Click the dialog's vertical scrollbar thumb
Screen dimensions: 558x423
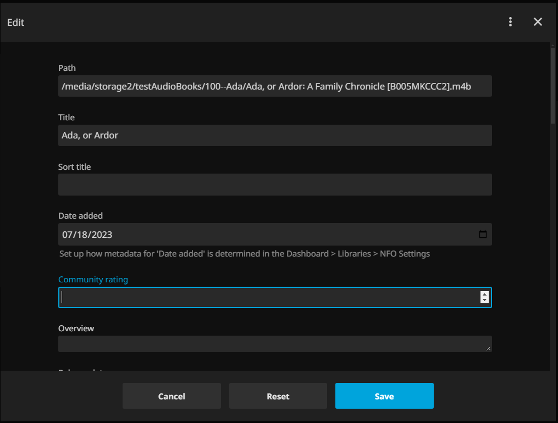pos(553,85)
